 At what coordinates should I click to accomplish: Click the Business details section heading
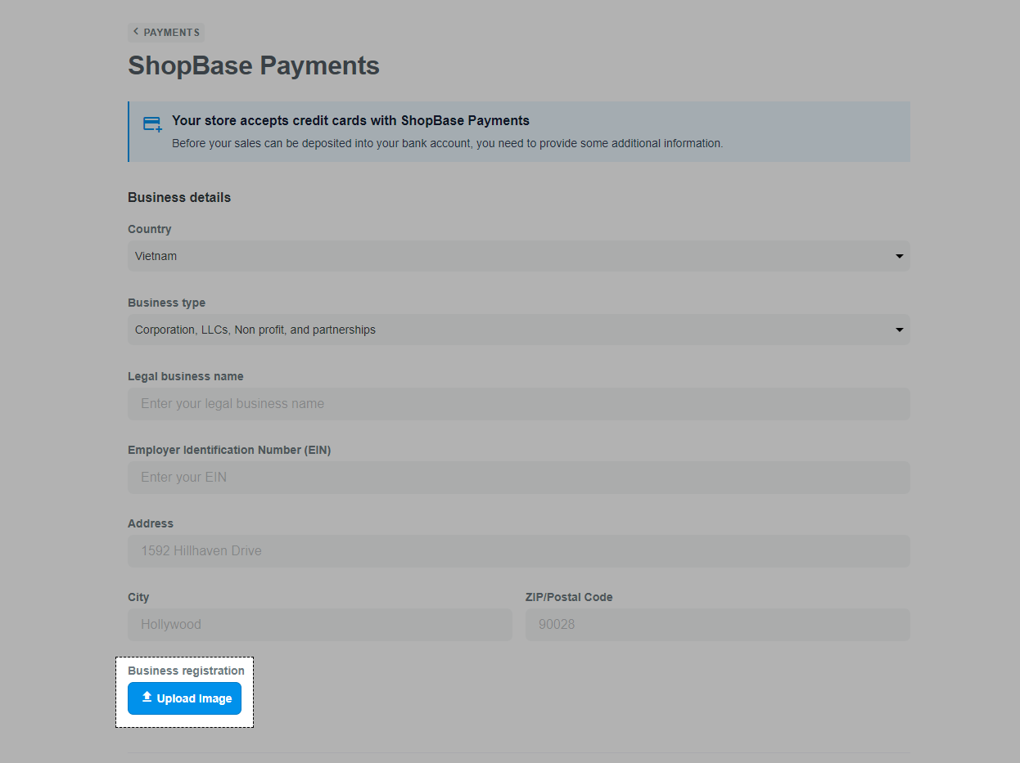tap(179, 198)
